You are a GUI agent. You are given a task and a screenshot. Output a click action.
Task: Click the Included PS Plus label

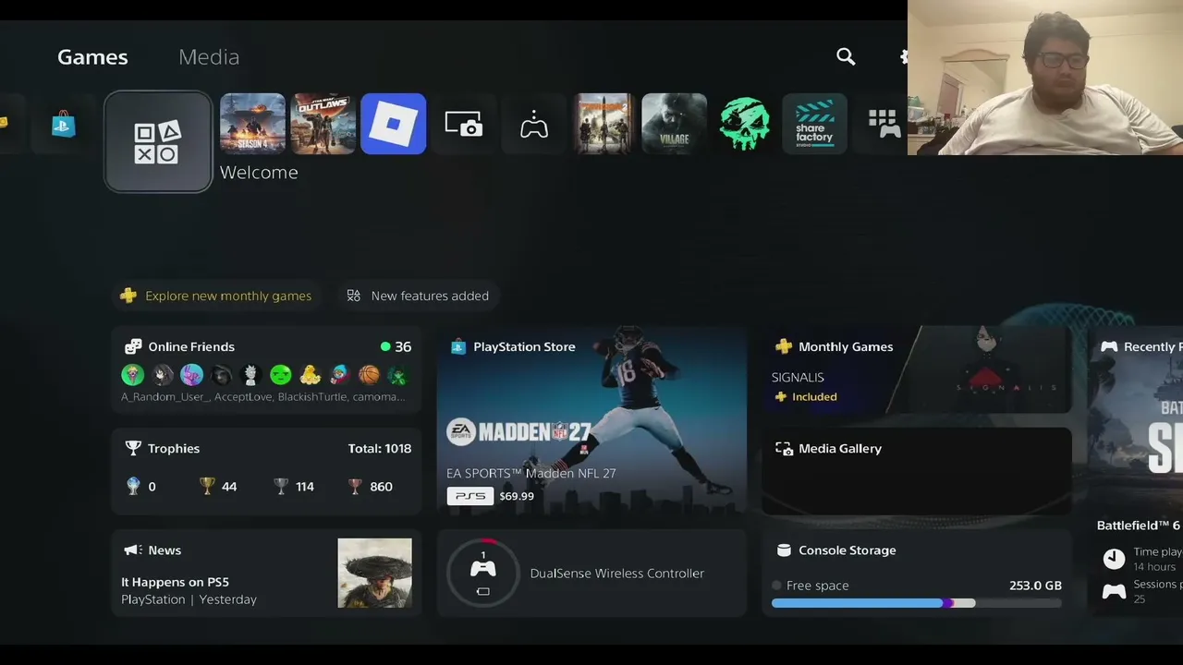tap(805, 397)
